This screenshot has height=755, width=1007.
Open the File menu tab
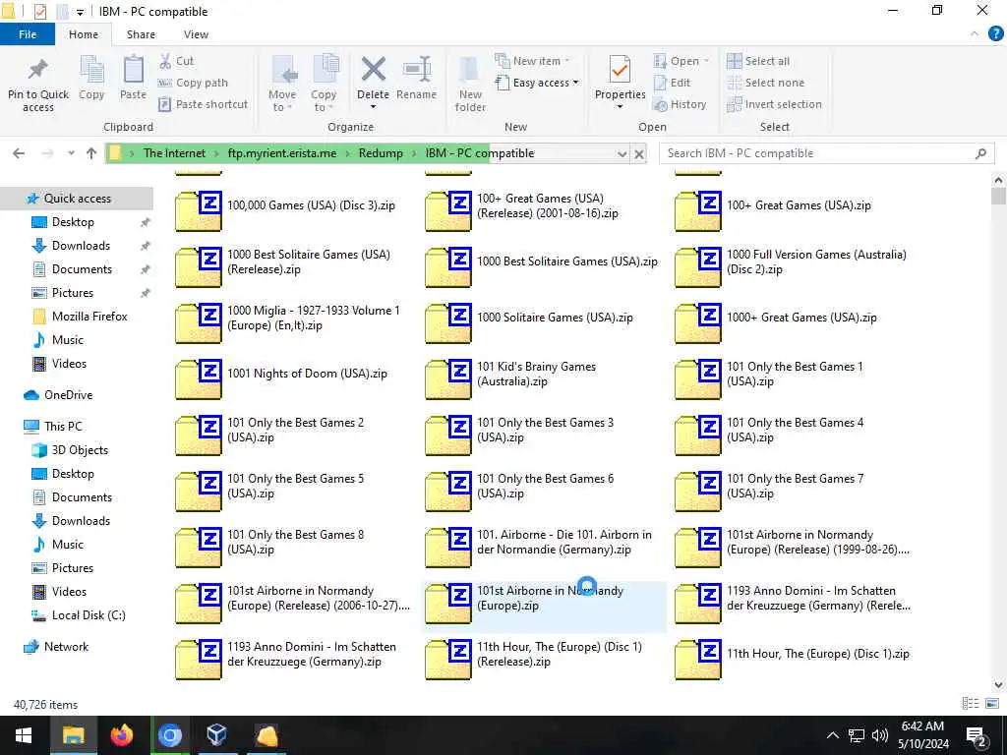point(28,34)
